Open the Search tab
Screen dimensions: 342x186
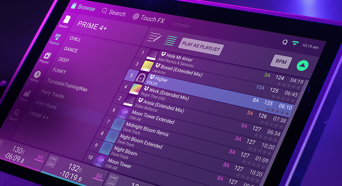coord(114,12)
